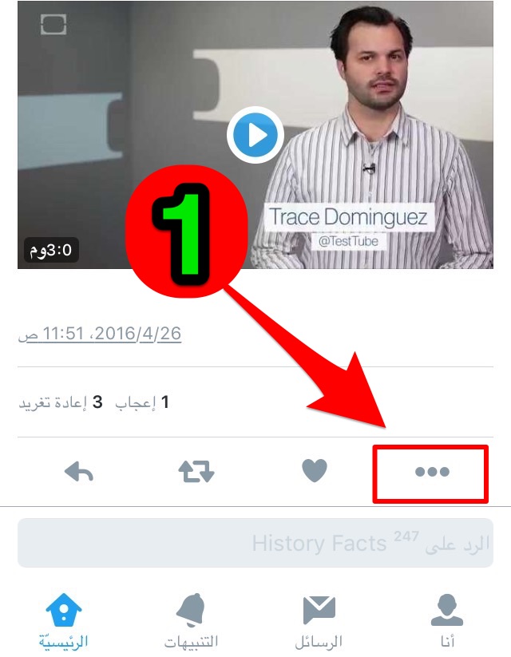Tap the video duration badge

(51, 250)
